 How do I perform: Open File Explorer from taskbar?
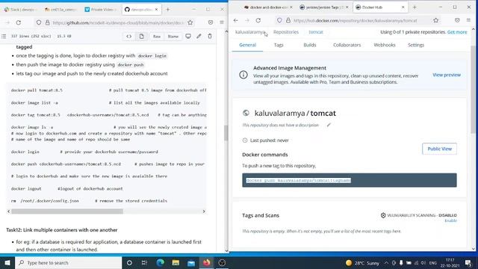coord(176,262)
